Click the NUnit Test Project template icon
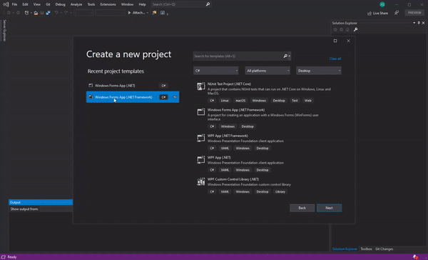Image resolution: width=428 pixels, height=260 pixels. coord(201,86)
